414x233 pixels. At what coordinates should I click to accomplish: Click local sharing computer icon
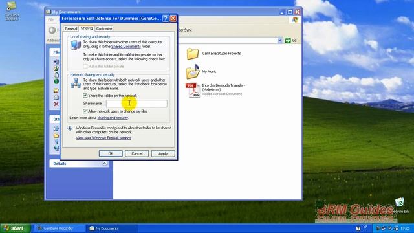click(x=76, y=45)
